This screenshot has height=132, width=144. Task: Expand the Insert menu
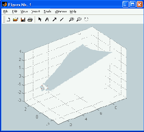(x=35, y=12)
